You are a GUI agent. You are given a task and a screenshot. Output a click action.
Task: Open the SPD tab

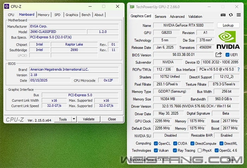pyautogui.click(x=57, y=15)
